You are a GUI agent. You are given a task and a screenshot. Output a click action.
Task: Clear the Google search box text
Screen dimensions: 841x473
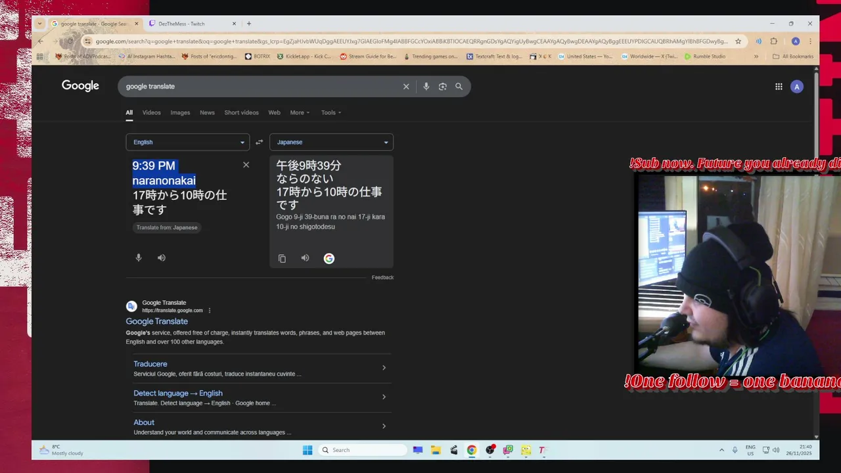click(x=406, y=86)
